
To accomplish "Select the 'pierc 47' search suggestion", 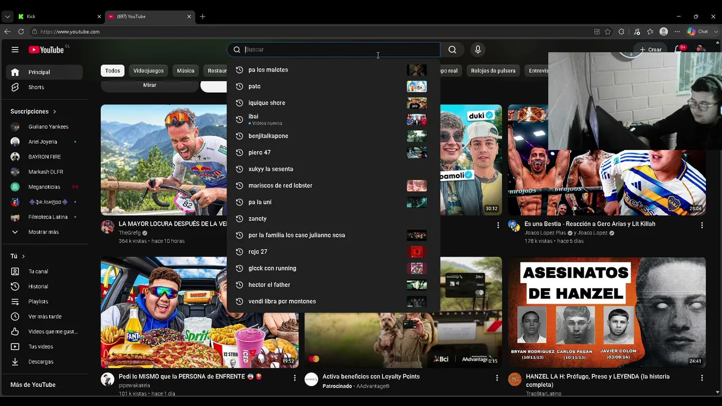I will click(333, 153).
